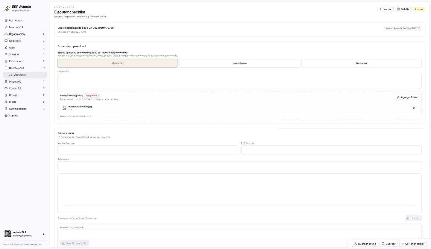Go to the Checklists submenu item
Screen dimensions: 431x249
pos(25,75)
